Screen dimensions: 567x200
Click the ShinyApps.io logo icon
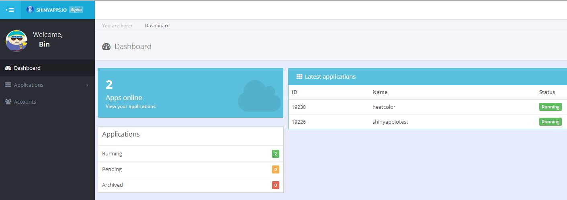coord(30,10)
